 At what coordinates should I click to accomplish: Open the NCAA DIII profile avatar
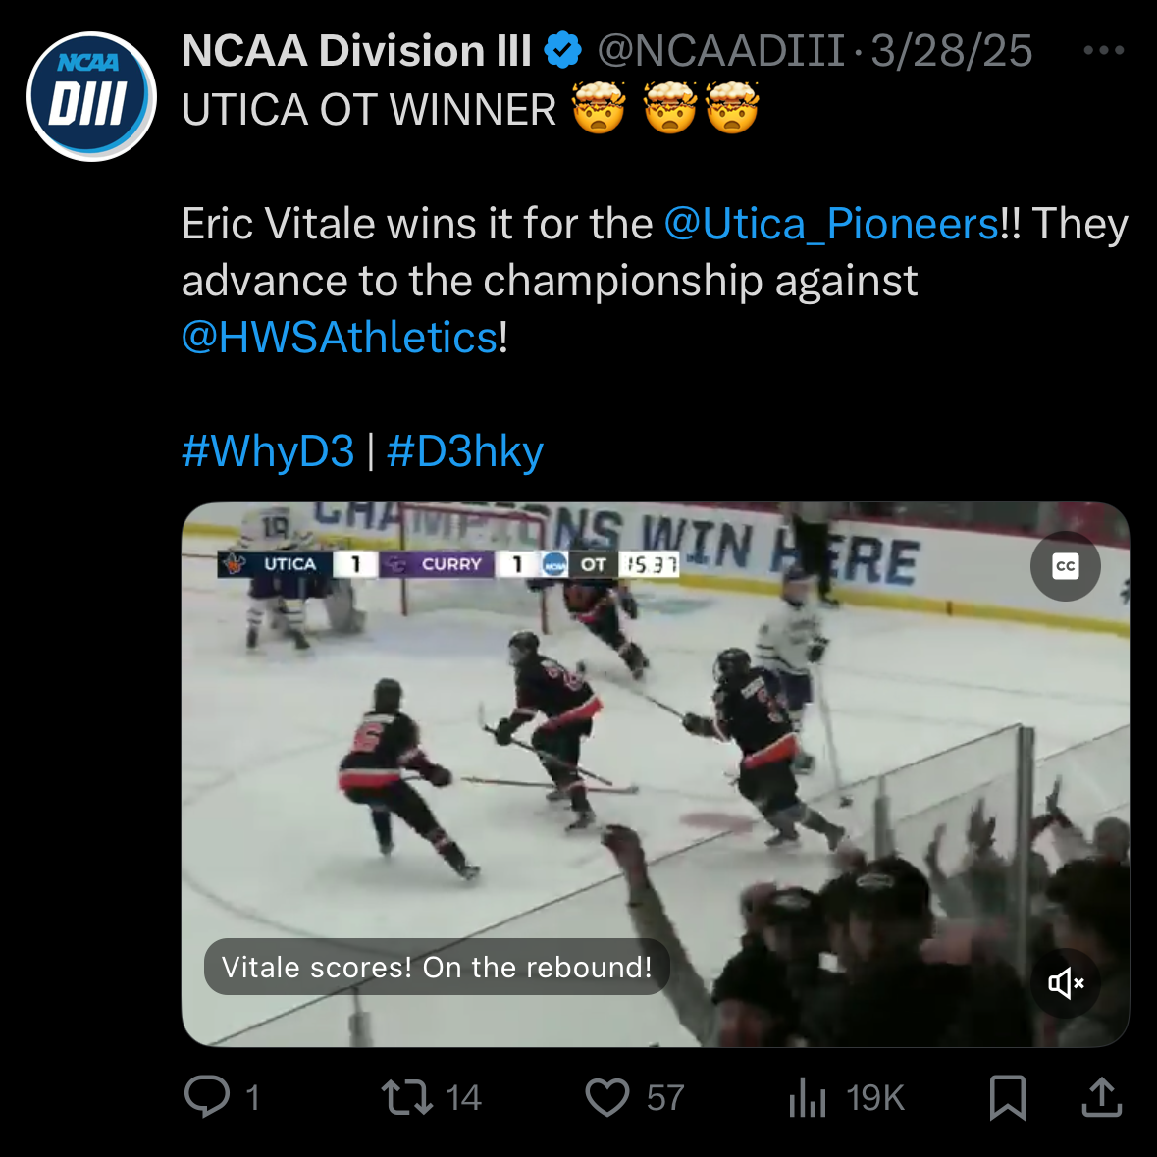tap(91, 96)
